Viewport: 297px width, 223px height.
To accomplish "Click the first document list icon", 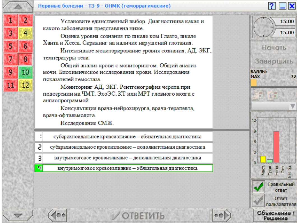I will point(258,95).
